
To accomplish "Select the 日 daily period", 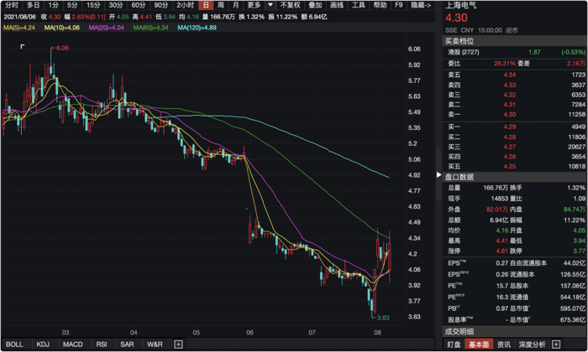I will [205, 5].
